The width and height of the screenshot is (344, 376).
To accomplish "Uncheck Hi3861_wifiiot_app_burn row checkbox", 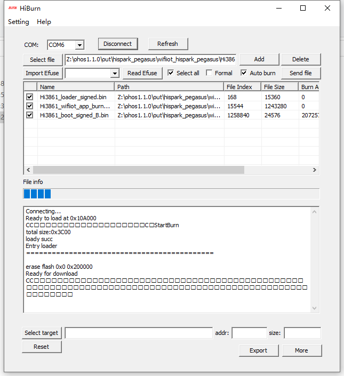I will [30, 106].
